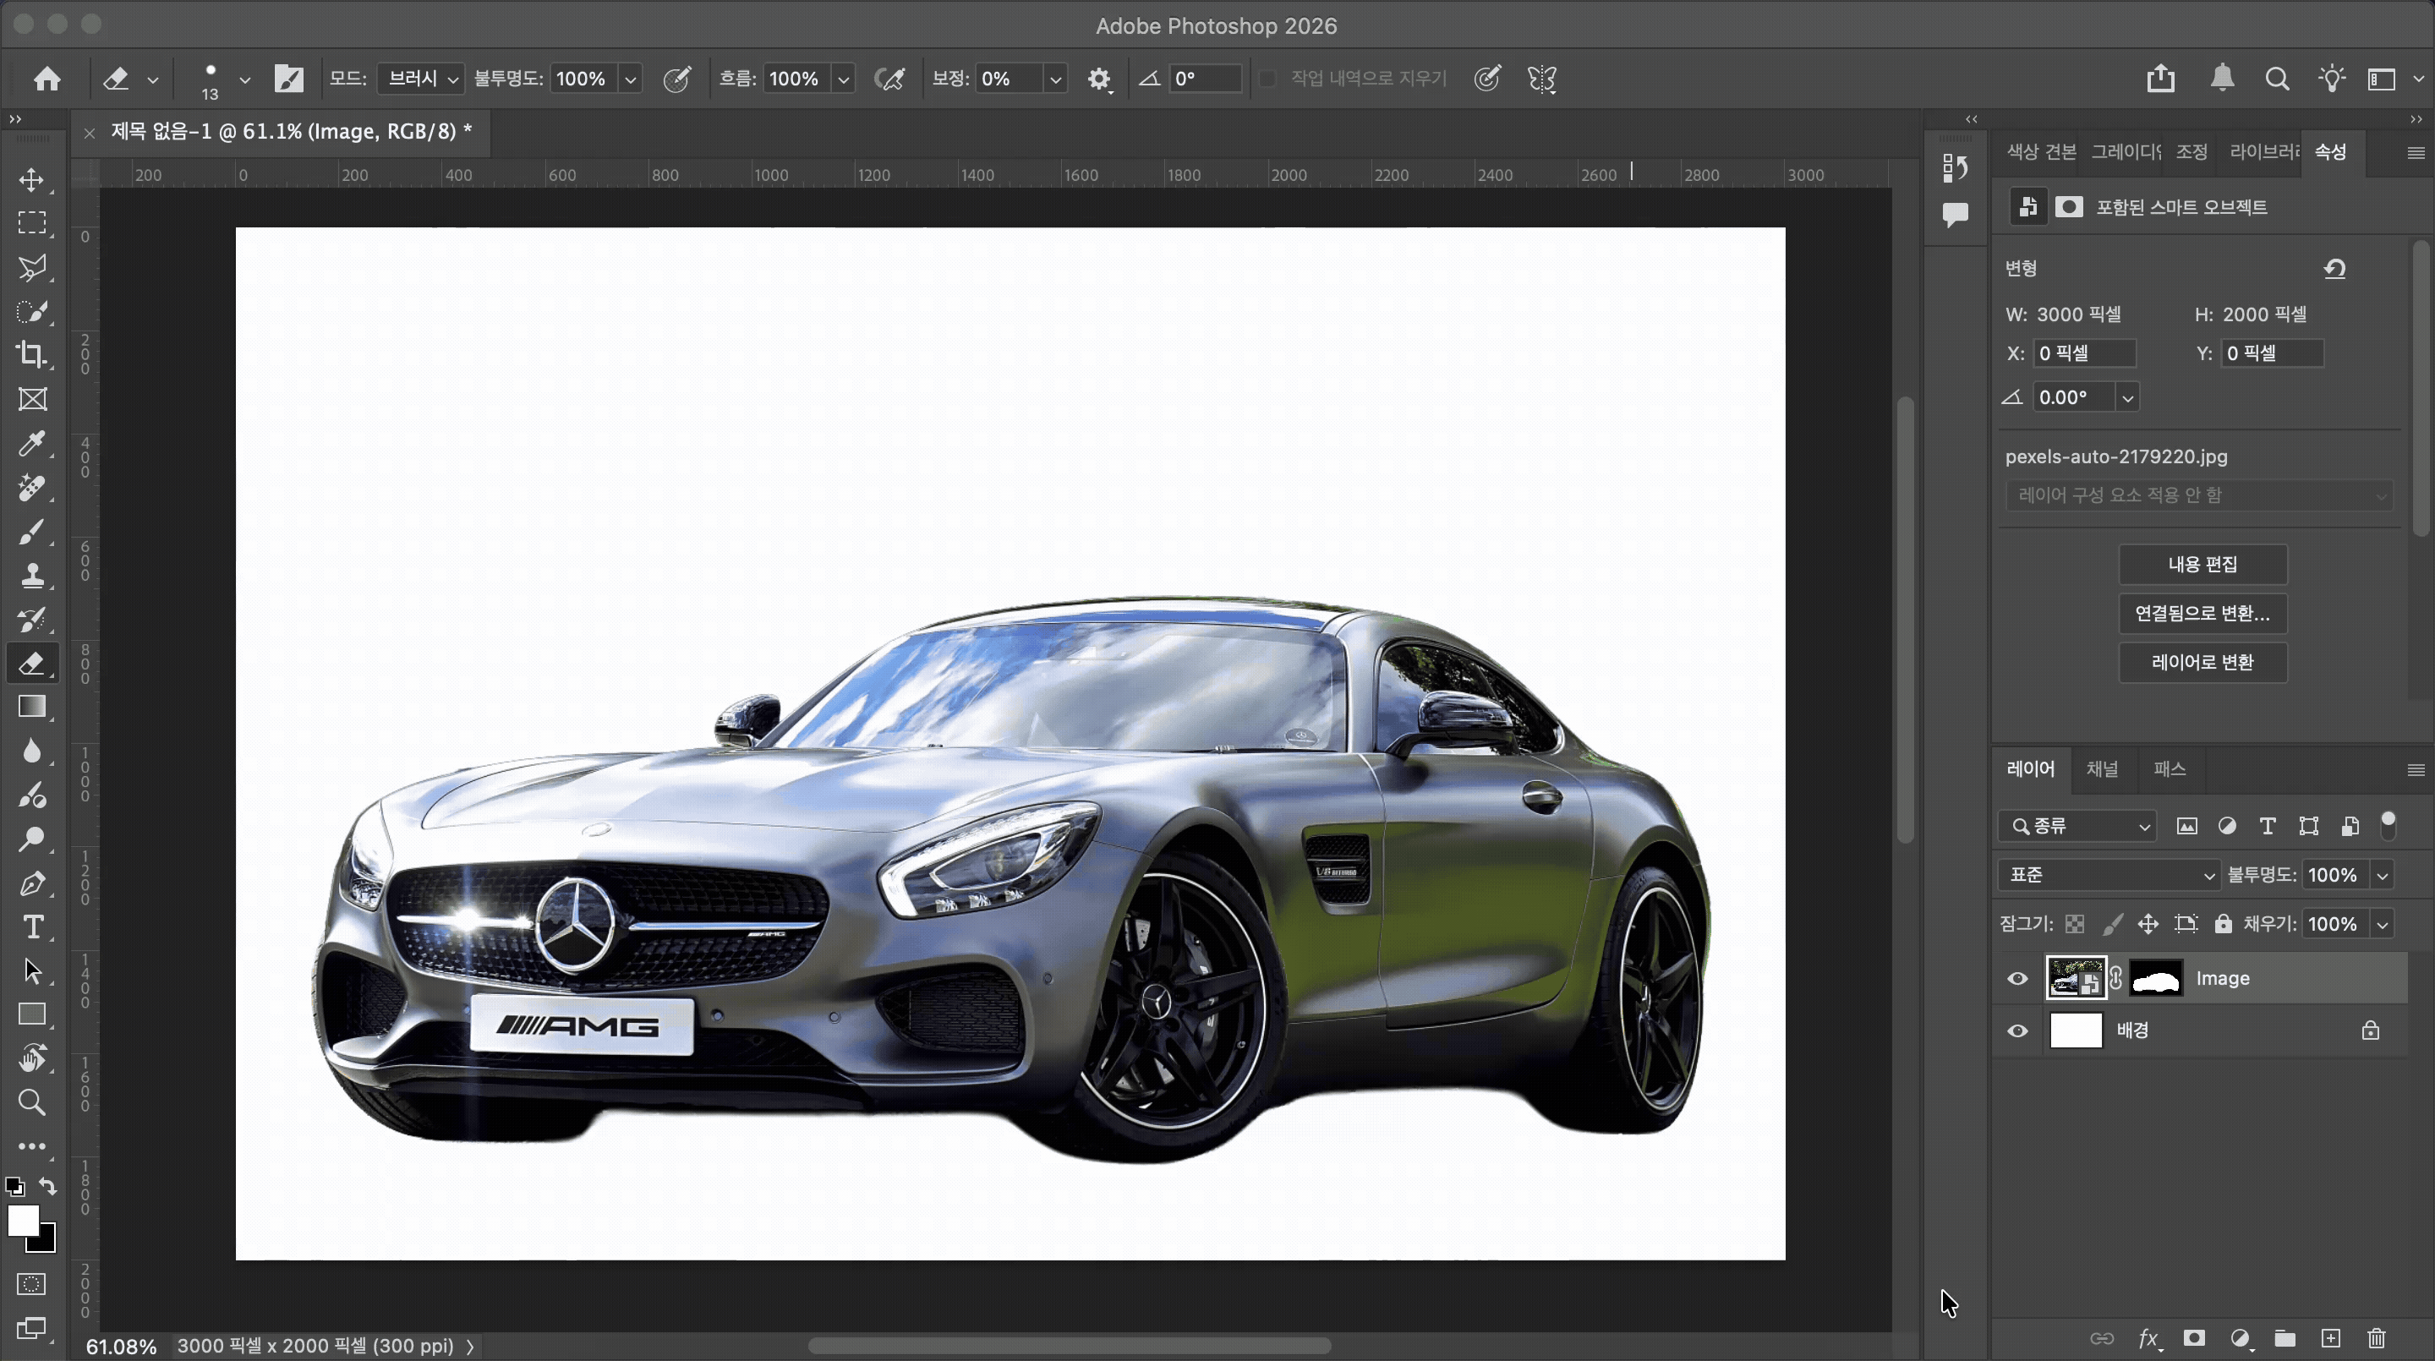This screenshot has width=2435, height=1361.
Task: Hide the 배경 layer
Action: tap(2017, 1030)
